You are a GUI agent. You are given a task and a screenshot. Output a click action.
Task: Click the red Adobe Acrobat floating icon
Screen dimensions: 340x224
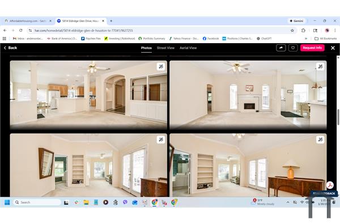[330, 185]
